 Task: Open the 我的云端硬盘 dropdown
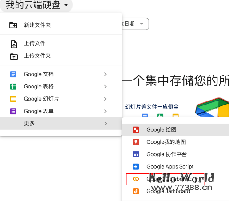coord(36,5)
